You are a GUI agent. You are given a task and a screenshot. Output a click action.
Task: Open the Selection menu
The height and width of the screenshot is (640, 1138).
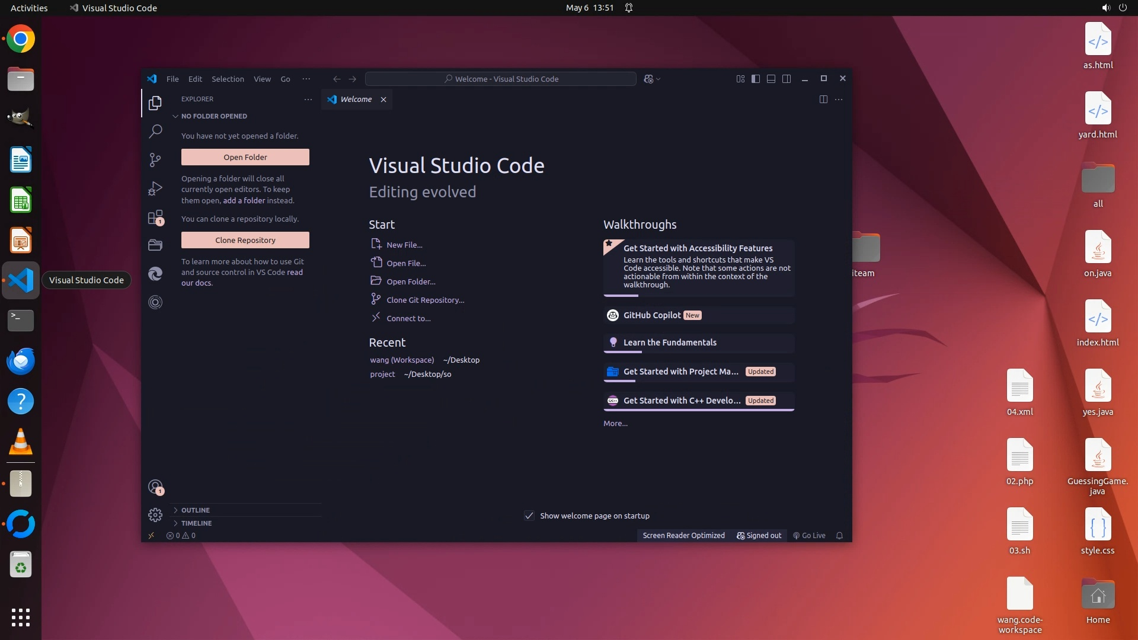tap(228, 79)
